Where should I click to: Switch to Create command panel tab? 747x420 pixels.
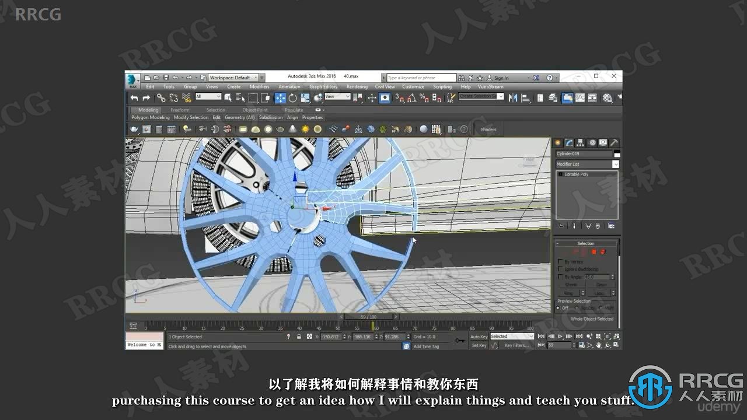pyautogui.click(x=558, y=142)
